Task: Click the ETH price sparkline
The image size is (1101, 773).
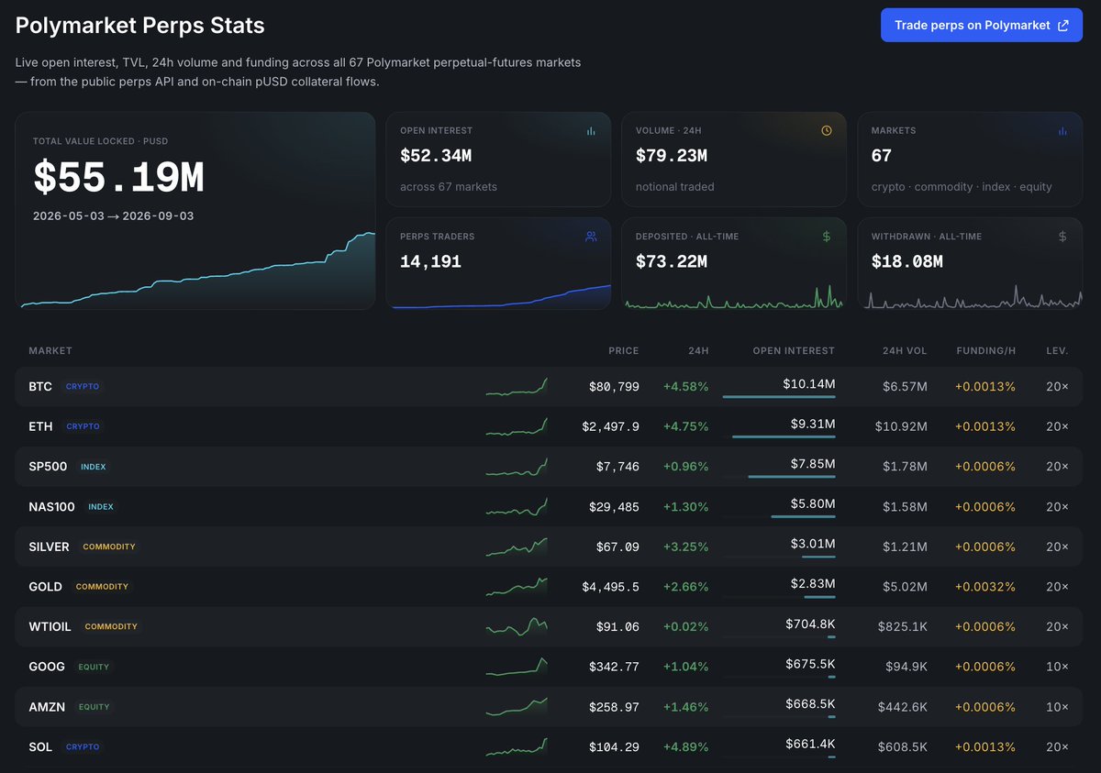Action: point(517,426)
